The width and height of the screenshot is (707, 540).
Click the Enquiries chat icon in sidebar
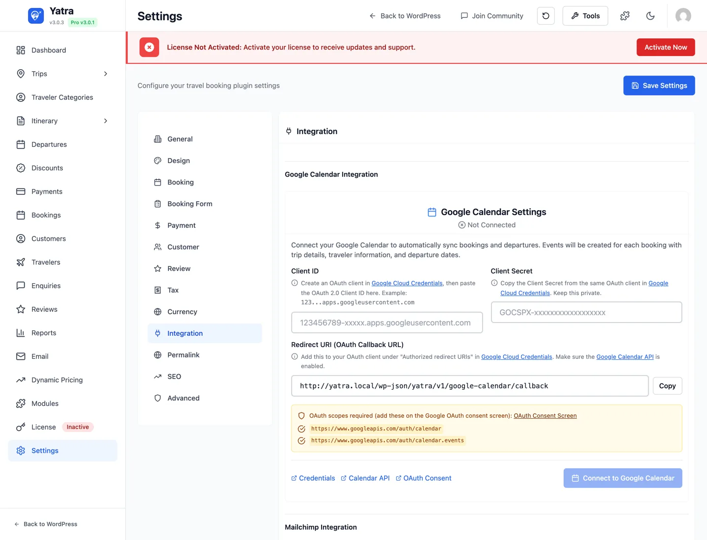(x=21, y=286)
